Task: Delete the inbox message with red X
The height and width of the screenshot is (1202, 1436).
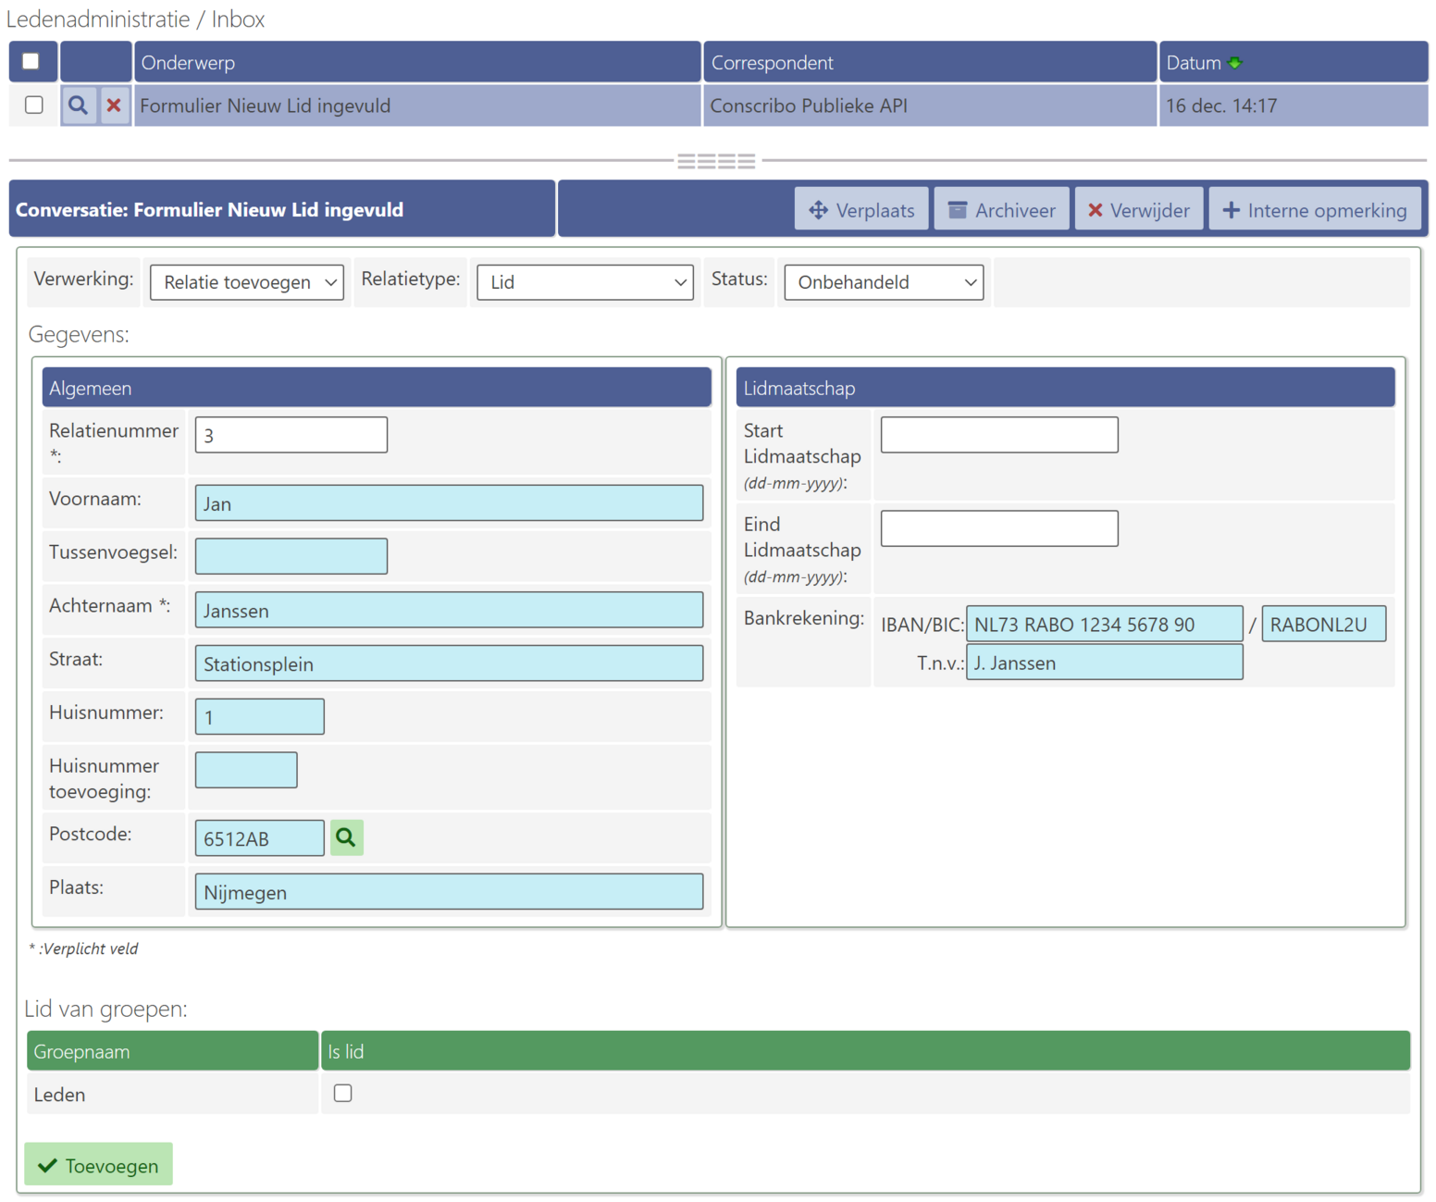Action: (x=114, y=105)
